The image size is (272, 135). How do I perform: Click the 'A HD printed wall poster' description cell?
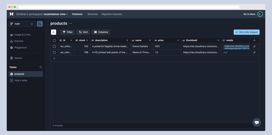point(110,52)
